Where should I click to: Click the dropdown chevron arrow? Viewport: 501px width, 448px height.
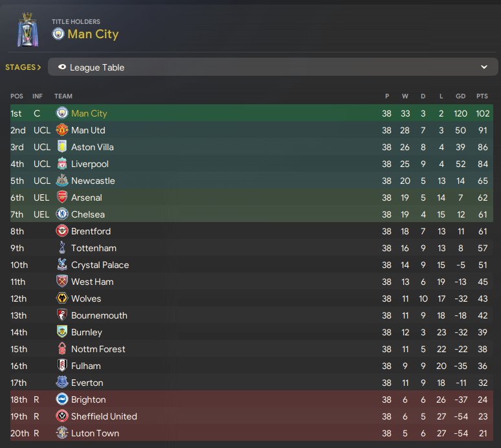(x=484, y=67)
